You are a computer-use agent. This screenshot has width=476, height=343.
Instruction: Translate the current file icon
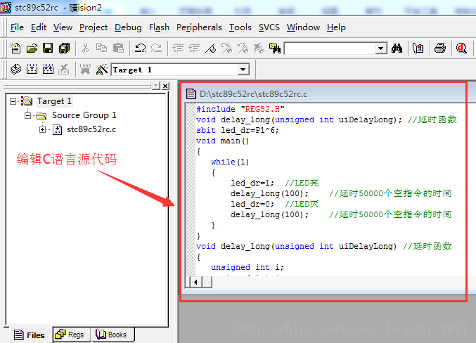tap(15, 69)
